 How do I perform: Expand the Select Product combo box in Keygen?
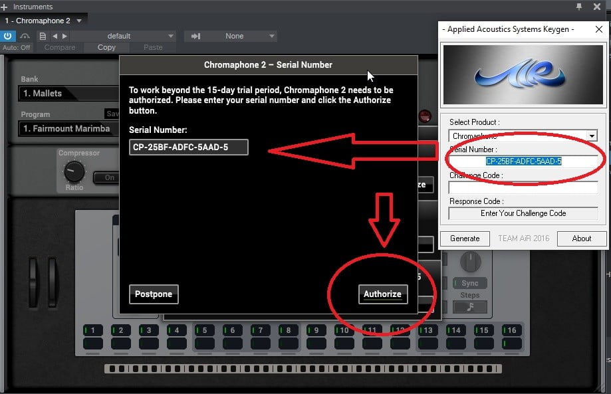pyautogui.click(x=592, y=136)
